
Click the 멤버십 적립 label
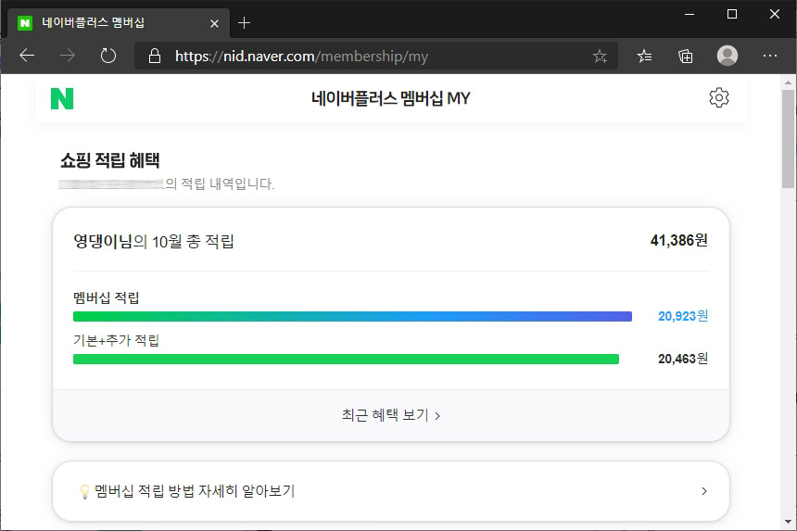107,297
